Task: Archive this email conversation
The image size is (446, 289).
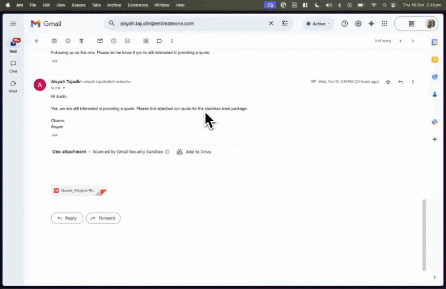Action: point(54,41)
